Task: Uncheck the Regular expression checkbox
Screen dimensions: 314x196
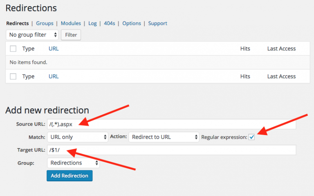Action: pos(251,137)
